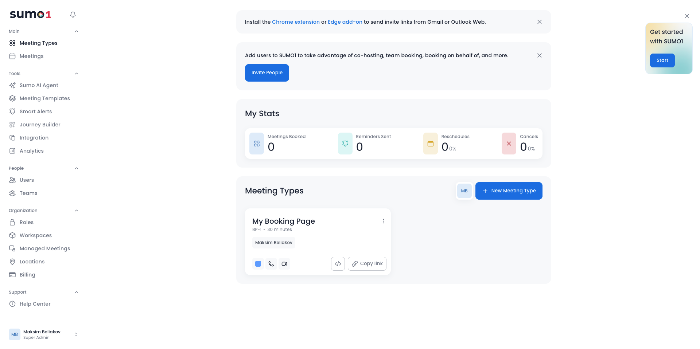Click the Invite People button
Viewport: 700px width, 349px height.
(267, 73)
